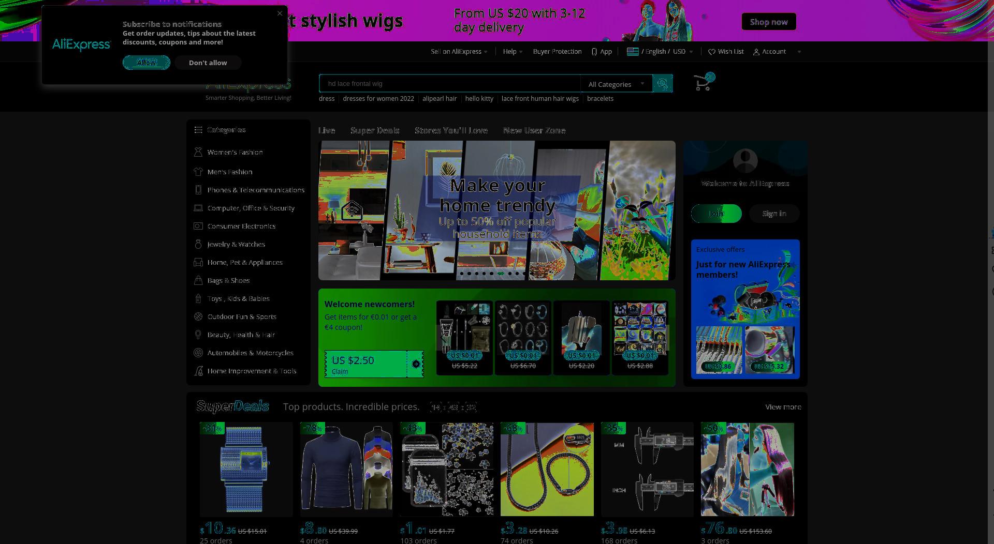Viewport: 994px width, 544px height.
Task: Click the search input field
Action: tap(450, 83)
